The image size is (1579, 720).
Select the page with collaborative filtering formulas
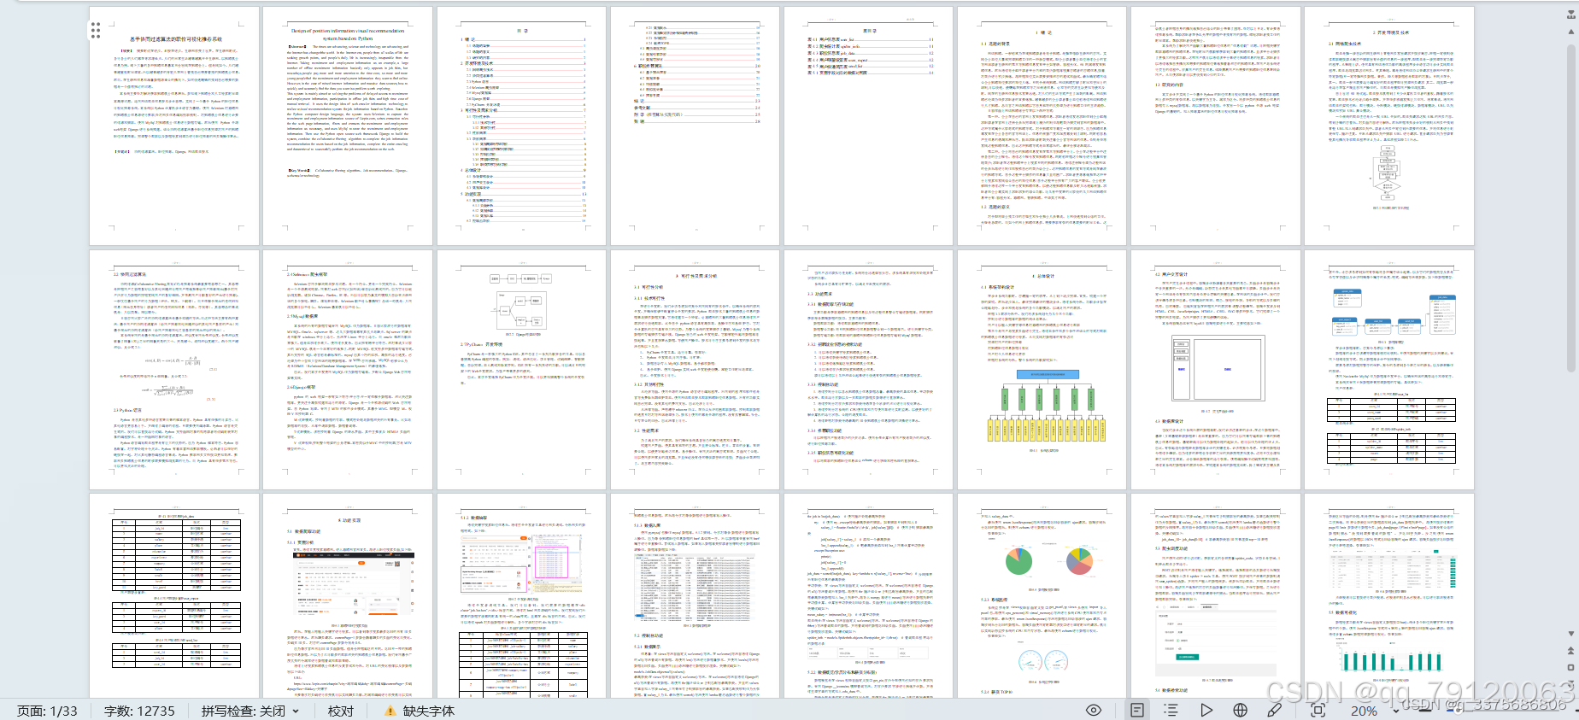click(x=174, y=370)
